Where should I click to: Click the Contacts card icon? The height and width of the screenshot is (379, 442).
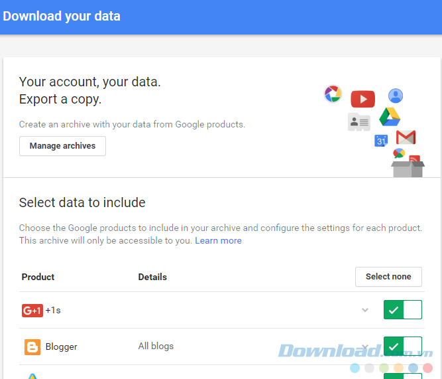tap(359, 122)
